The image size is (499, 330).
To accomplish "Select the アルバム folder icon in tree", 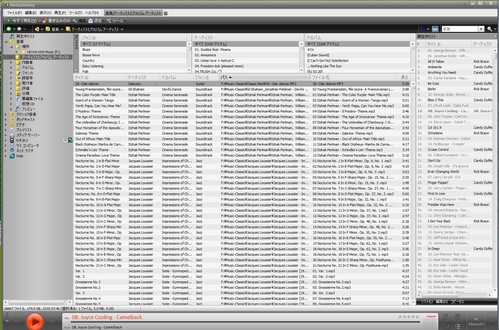I will coord(18,67).
